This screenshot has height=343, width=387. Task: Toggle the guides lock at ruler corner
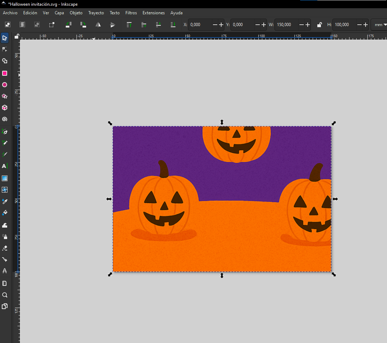pyautogui.click(x=16, y=36)
